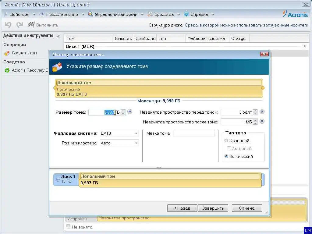Open the Средства menu
This screenshot has height=234, width=312.
[x=164, y=14]
